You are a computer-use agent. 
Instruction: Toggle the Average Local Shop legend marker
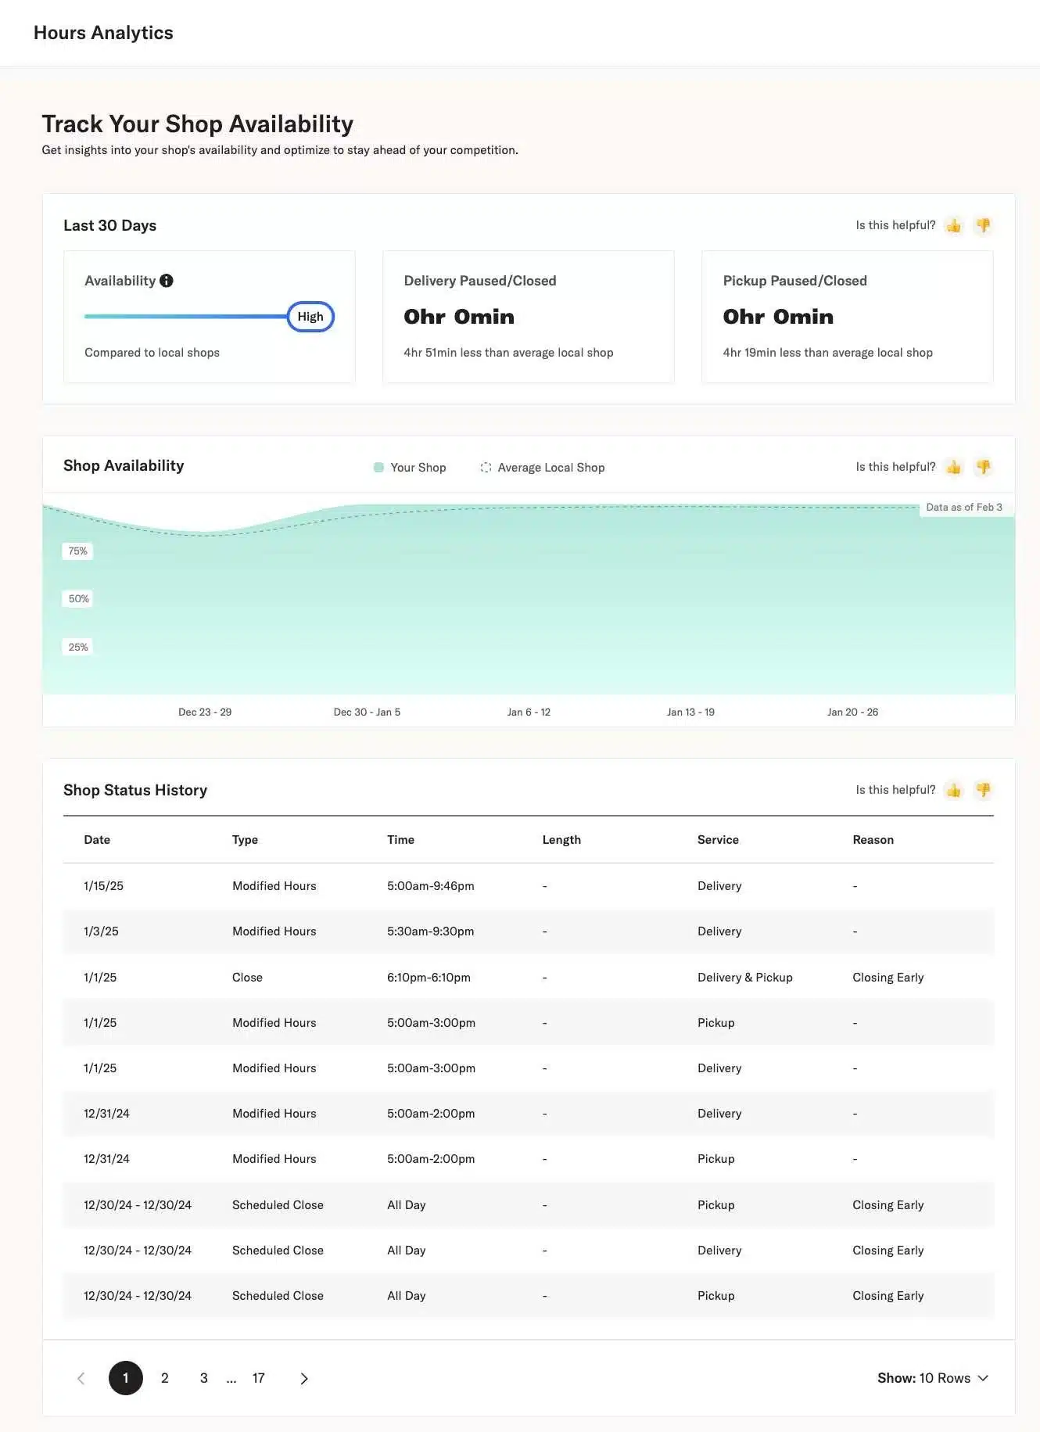click(486, 468)
